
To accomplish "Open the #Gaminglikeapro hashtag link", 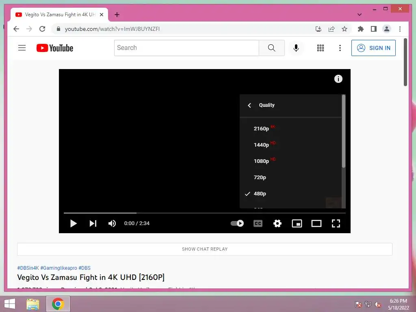I will click(58, 268).
